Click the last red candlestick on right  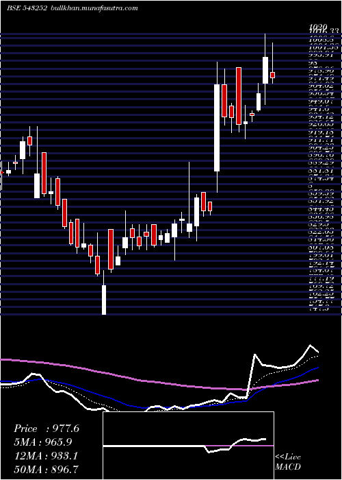(273, 75)
